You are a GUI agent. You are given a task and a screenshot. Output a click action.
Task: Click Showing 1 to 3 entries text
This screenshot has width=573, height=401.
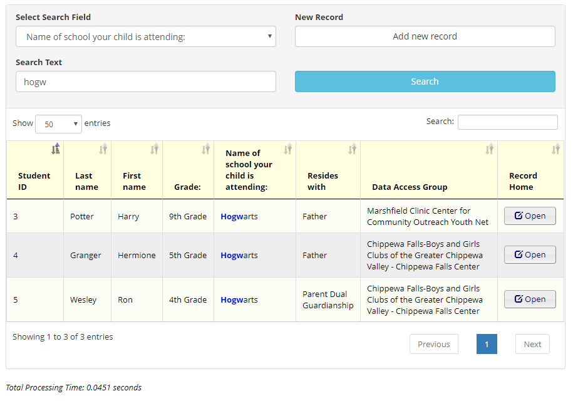[63, 336]
